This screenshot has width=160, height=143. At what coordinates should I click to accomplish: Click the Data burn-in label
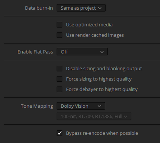39,8
